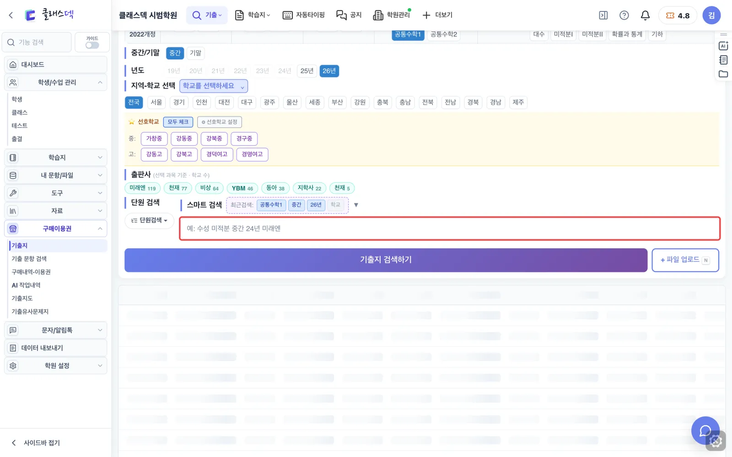Click 선호학교 설정 button
Image resolution: width=732 pixels, height=457 pixels.
[220, 122]
